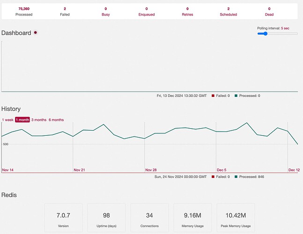Click the green Processed legend square under dashboard chart
This screenshot has height=234, width=303.
(236, 95)
